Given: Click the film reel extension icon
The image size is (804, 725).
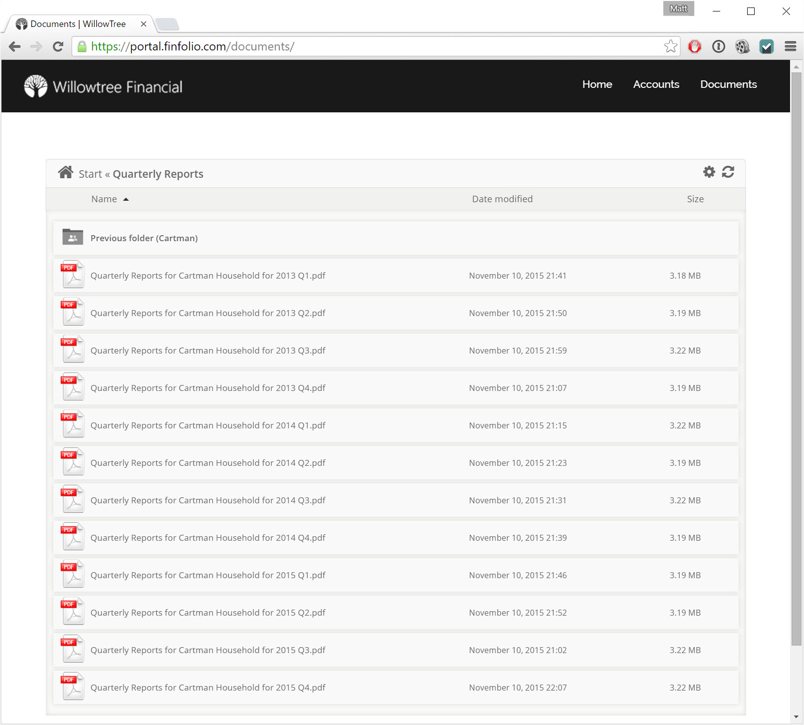Looking at the screenshot, I should pos(742,46).
